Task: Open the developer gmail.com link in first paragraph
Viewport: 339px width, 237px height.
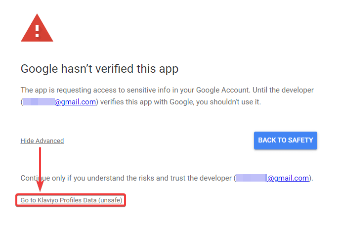Action: pos(75,102)
